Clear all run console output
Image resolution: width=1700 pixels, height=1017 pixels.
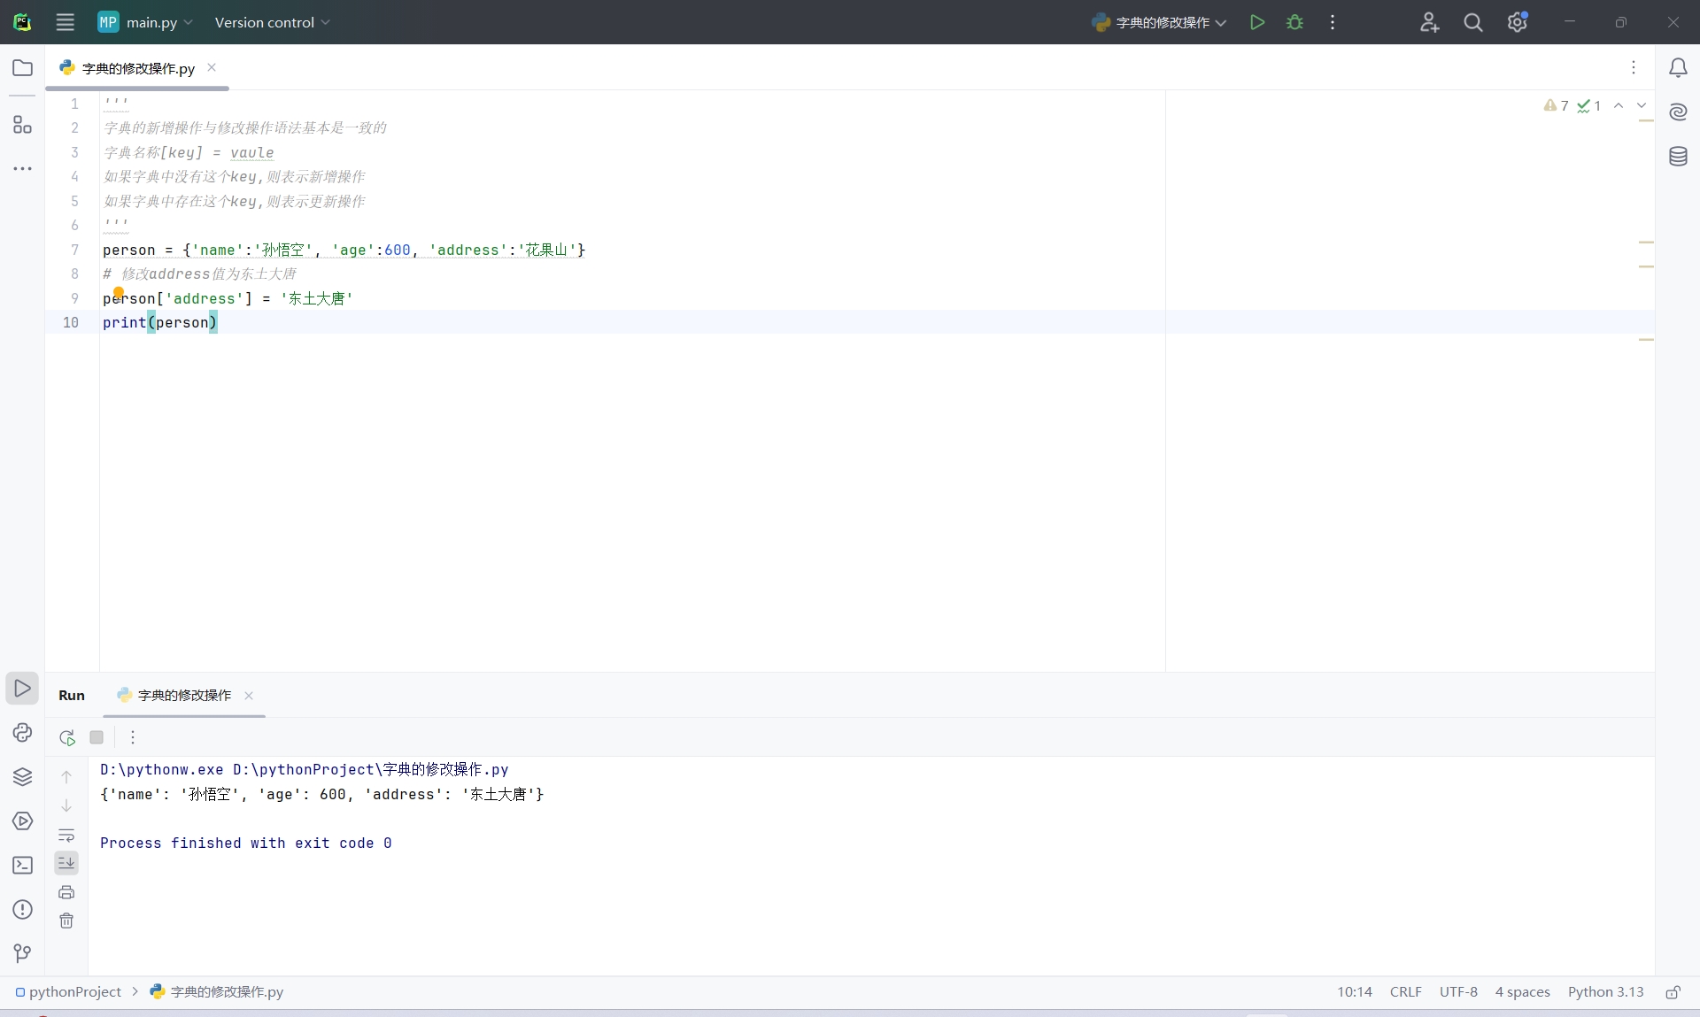tap(66, 921)
